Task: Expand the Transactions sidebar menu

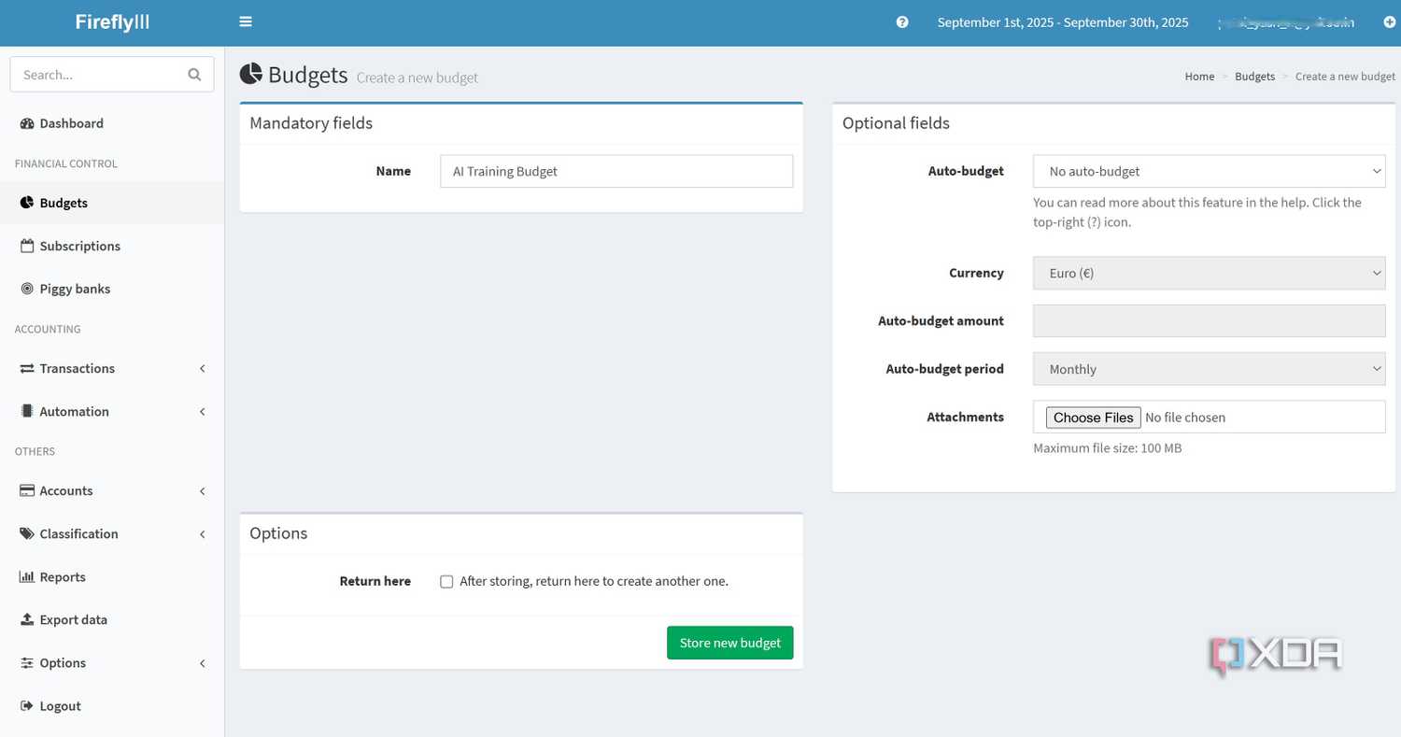Action: 112,368
